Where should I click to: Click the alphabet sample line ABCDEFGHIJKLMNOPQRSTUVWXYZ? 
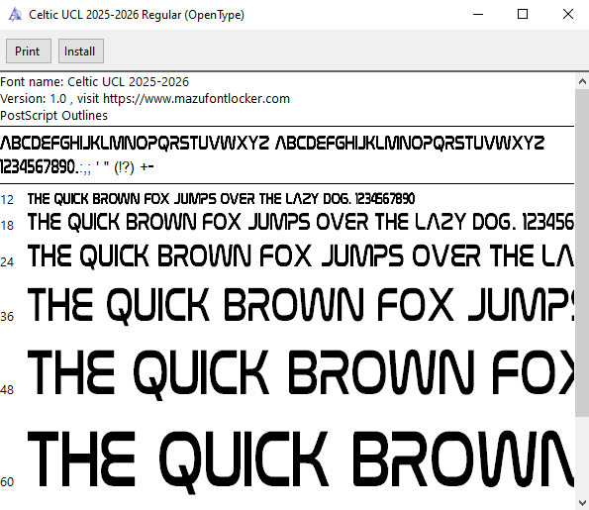coord(272,144)
